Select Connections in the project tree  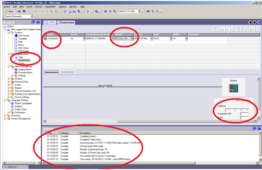[x=24, y=60]
